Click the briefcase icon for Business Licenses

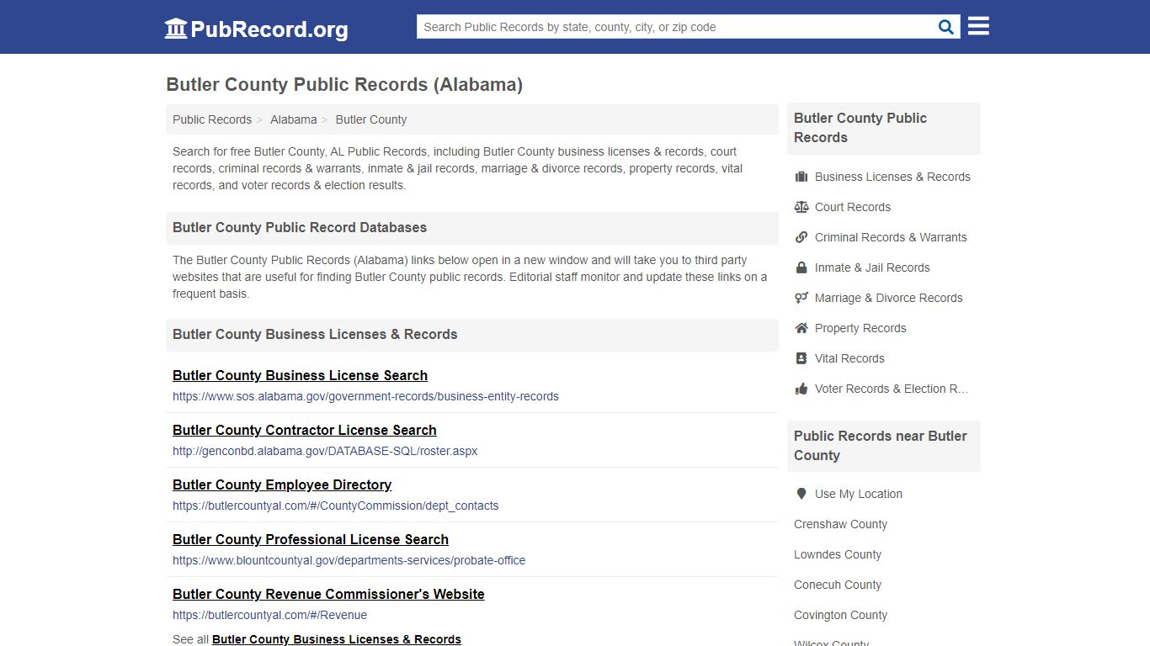coord(801,177)
